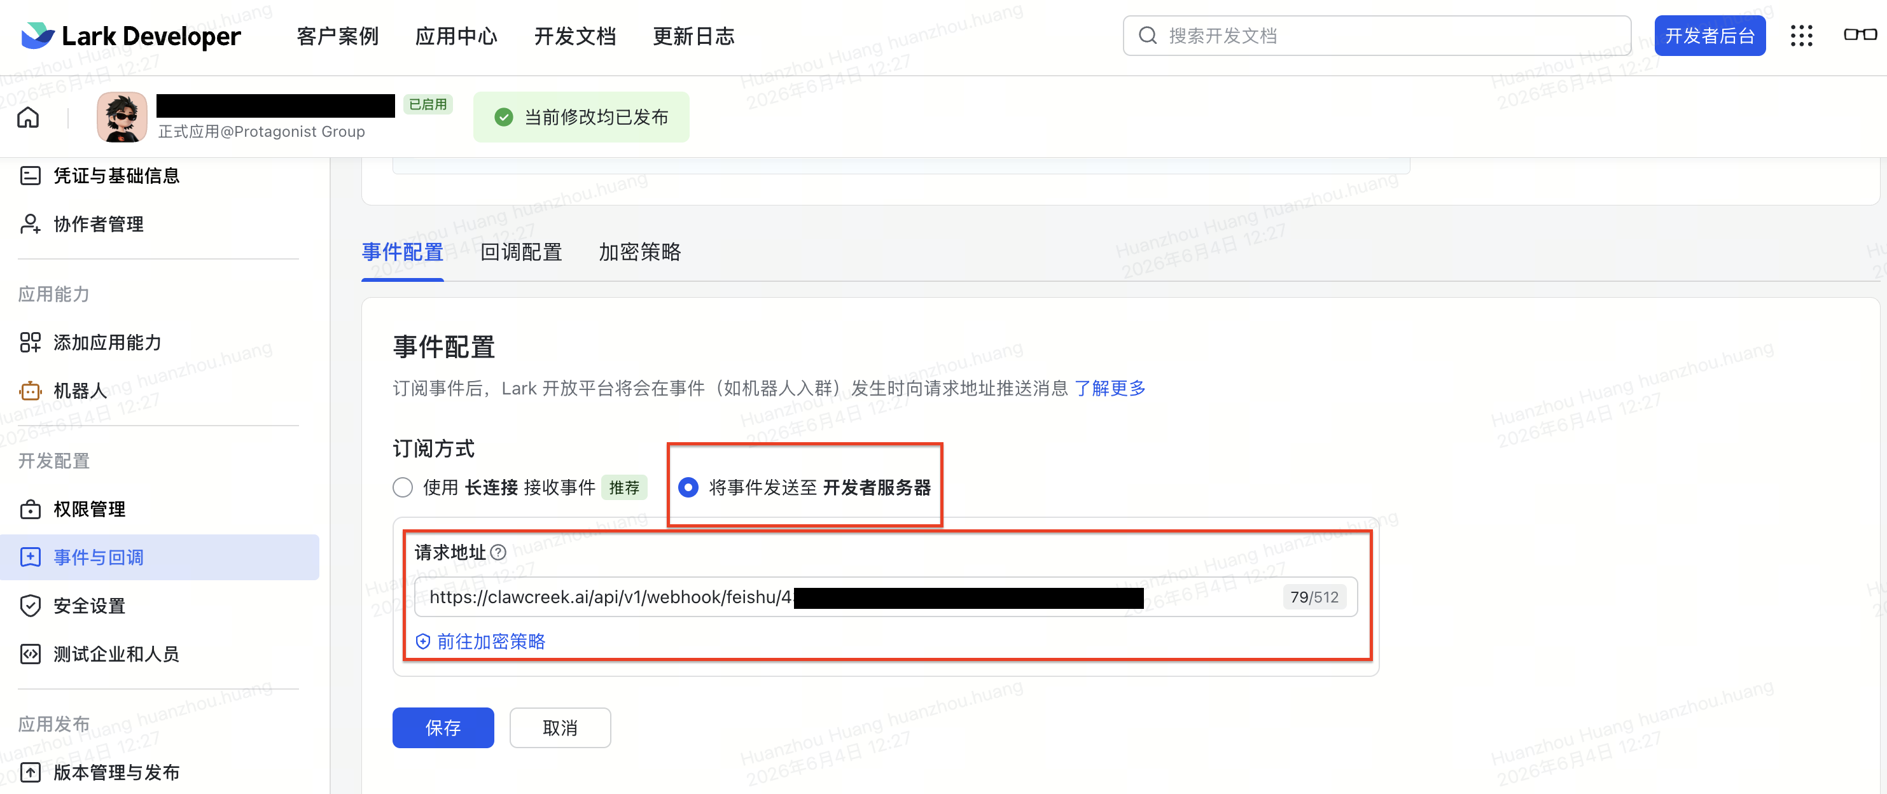Open 协作者管理 in sidebar
The height and width of the screenshot is (794, 1887).
[98, 224]
